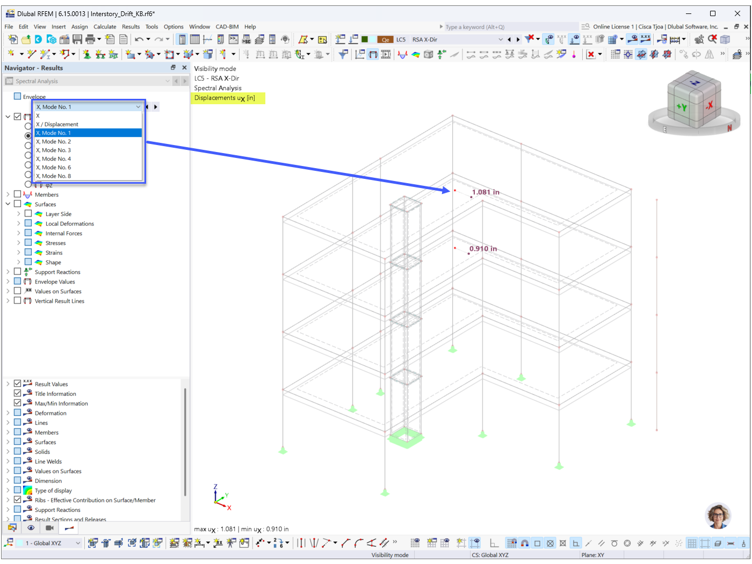Open the RSA X-Dir load case dropdown
752x564 pixels.
(457, 39)
